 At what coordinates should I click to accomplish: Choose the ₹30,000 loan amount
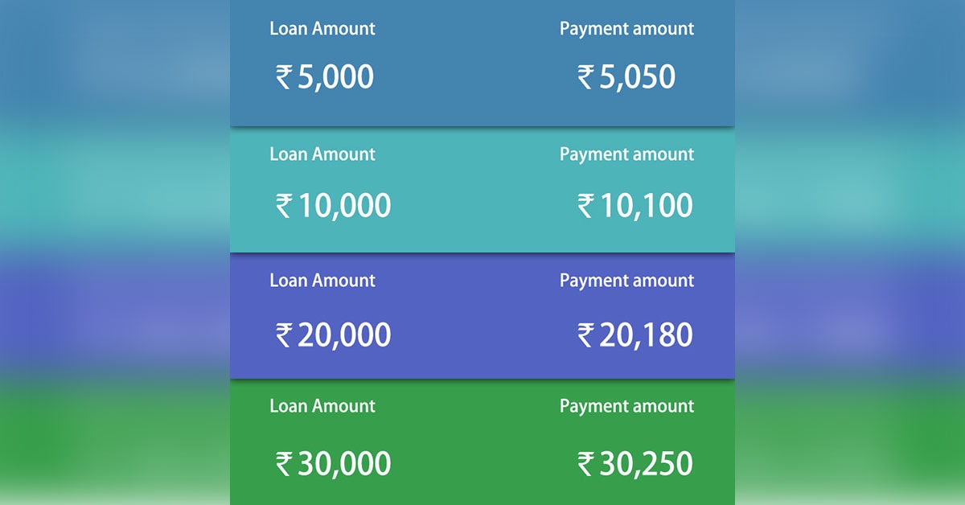[x=334, y=463]
